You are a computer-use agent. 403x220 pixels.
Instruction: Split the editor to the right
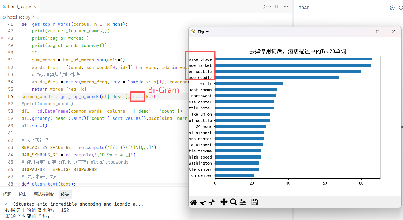(x=277, y=7)
